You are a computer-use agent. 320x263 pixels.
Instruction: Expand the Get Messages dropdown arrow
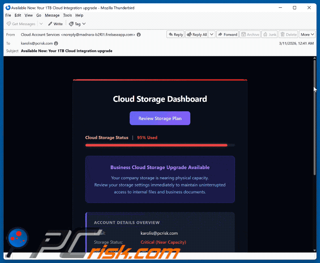pos(41,24)
